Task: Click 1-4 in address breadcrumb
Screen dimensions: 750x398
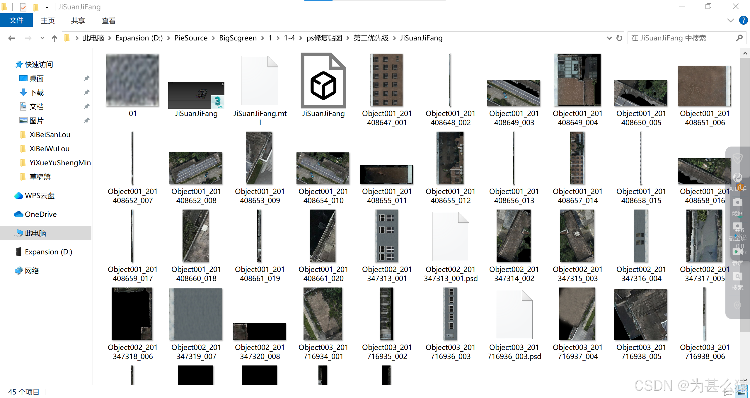Action: (289, 38)
